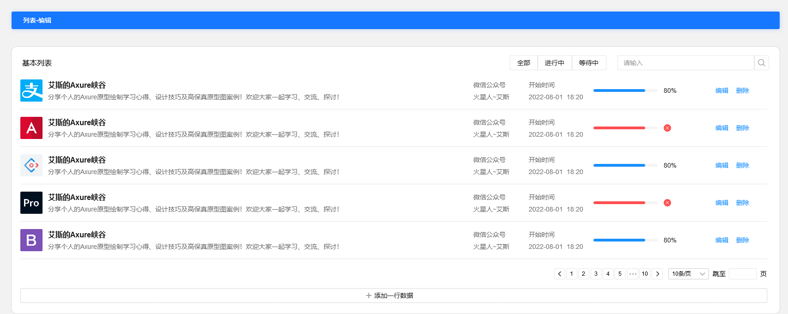Click the 请输入 search field
788x314 pixels.
[686, 63]
